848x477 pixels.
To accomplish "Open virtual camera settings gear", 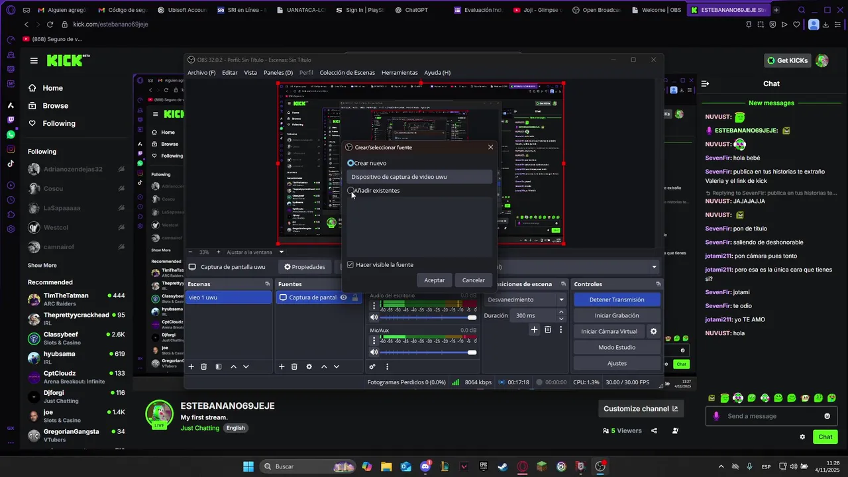I will click(653, 331).
